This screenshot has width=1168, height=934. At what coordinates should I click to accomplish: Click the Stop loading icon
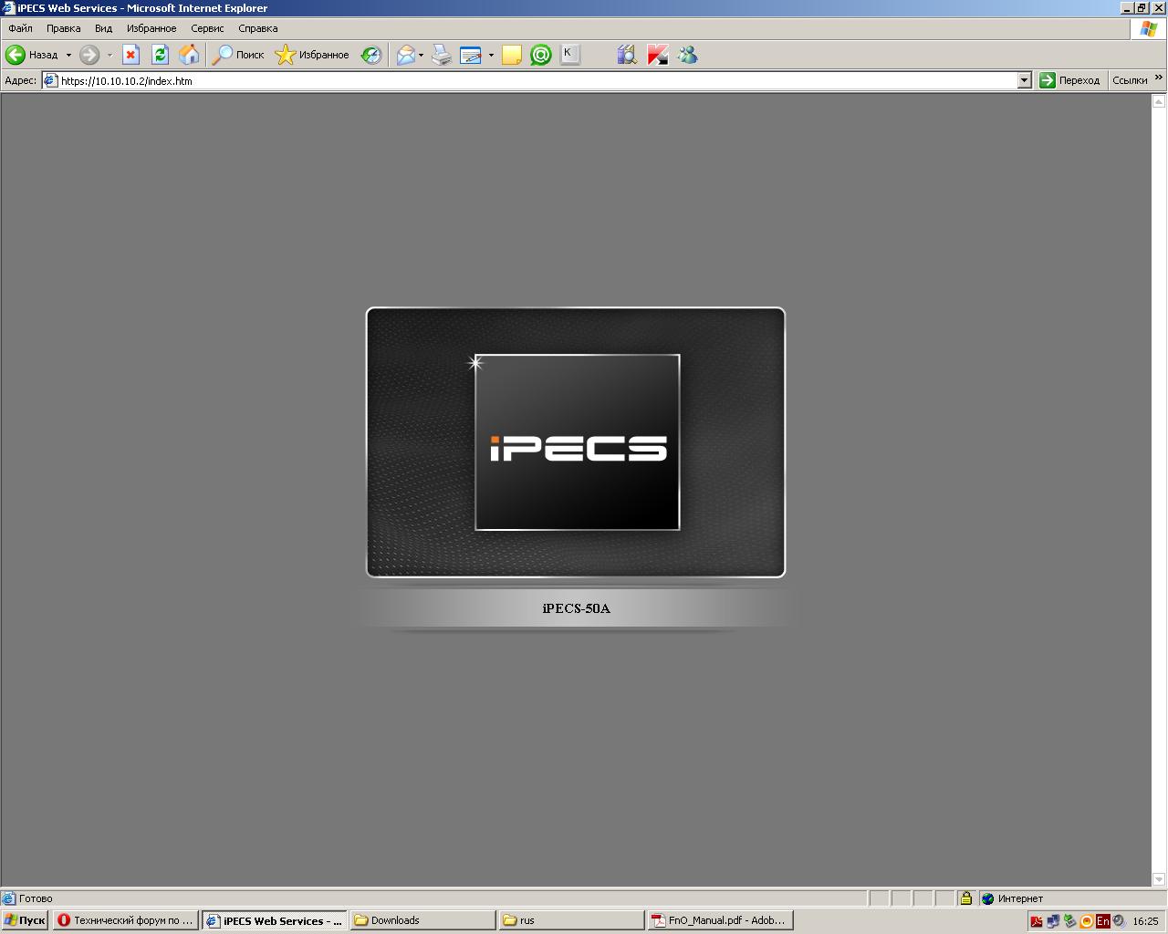(130, 55)
